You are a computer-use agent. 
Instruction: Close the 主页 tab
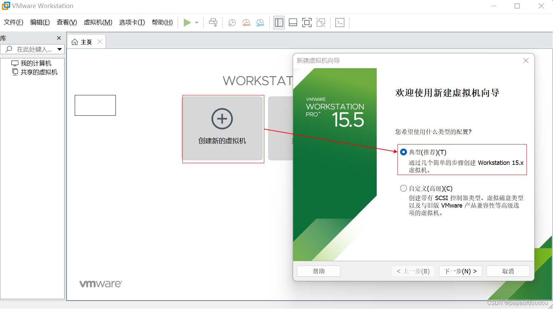pos(100,42)
